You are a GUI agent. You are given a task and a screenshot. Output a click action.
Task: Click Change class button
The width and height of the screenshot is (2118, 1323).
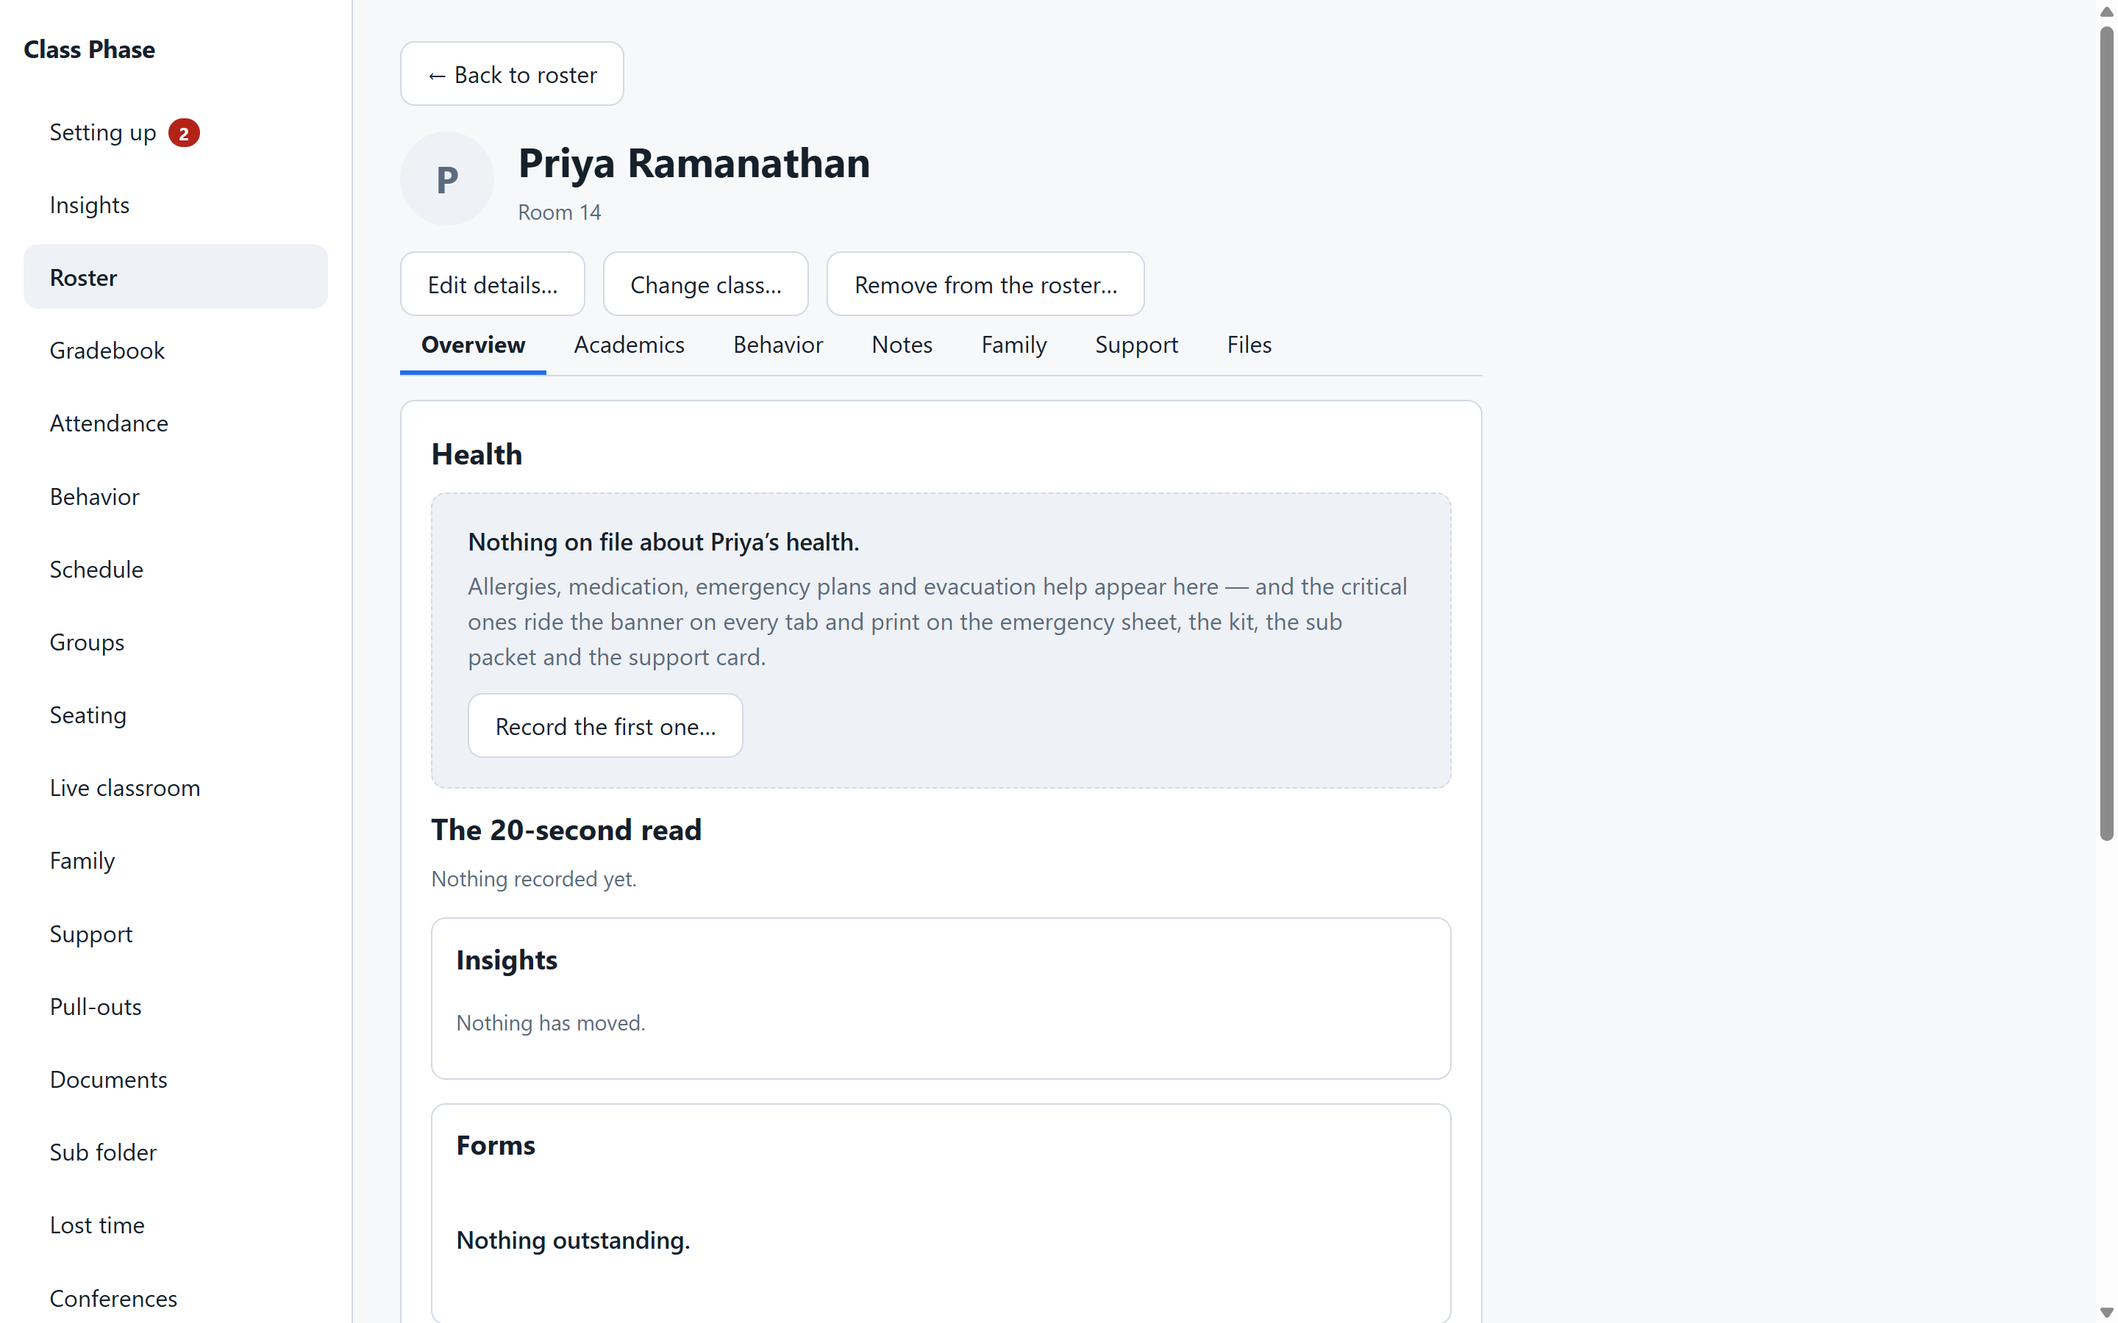[x=705, y=284]
